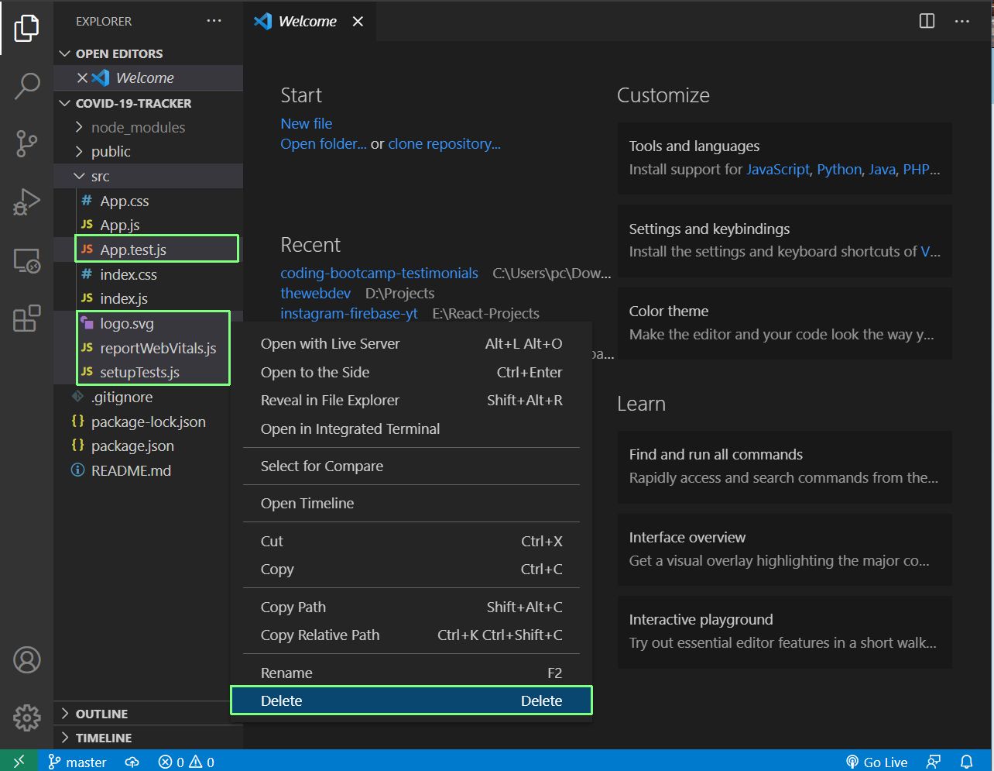
Task: Open the Source Control view icon
Action: coord(26,143)
